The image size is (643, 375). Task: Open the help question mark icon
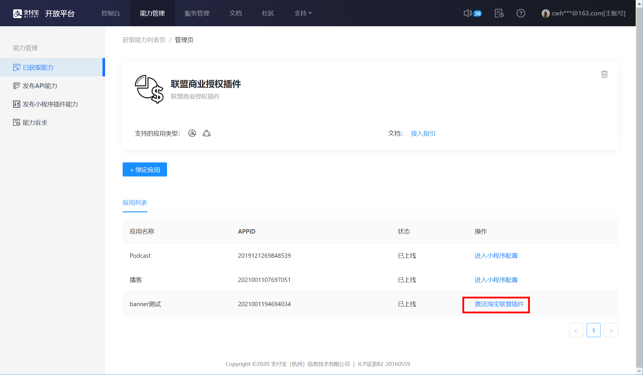(x=521, y=13)
